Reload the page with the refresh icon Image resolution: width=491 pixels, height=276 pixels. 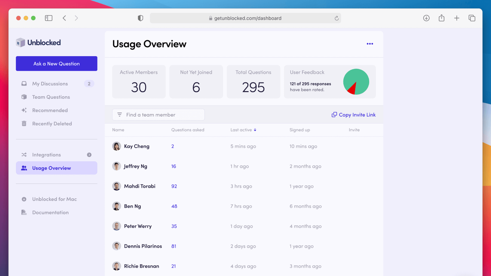tap(337, 18)
